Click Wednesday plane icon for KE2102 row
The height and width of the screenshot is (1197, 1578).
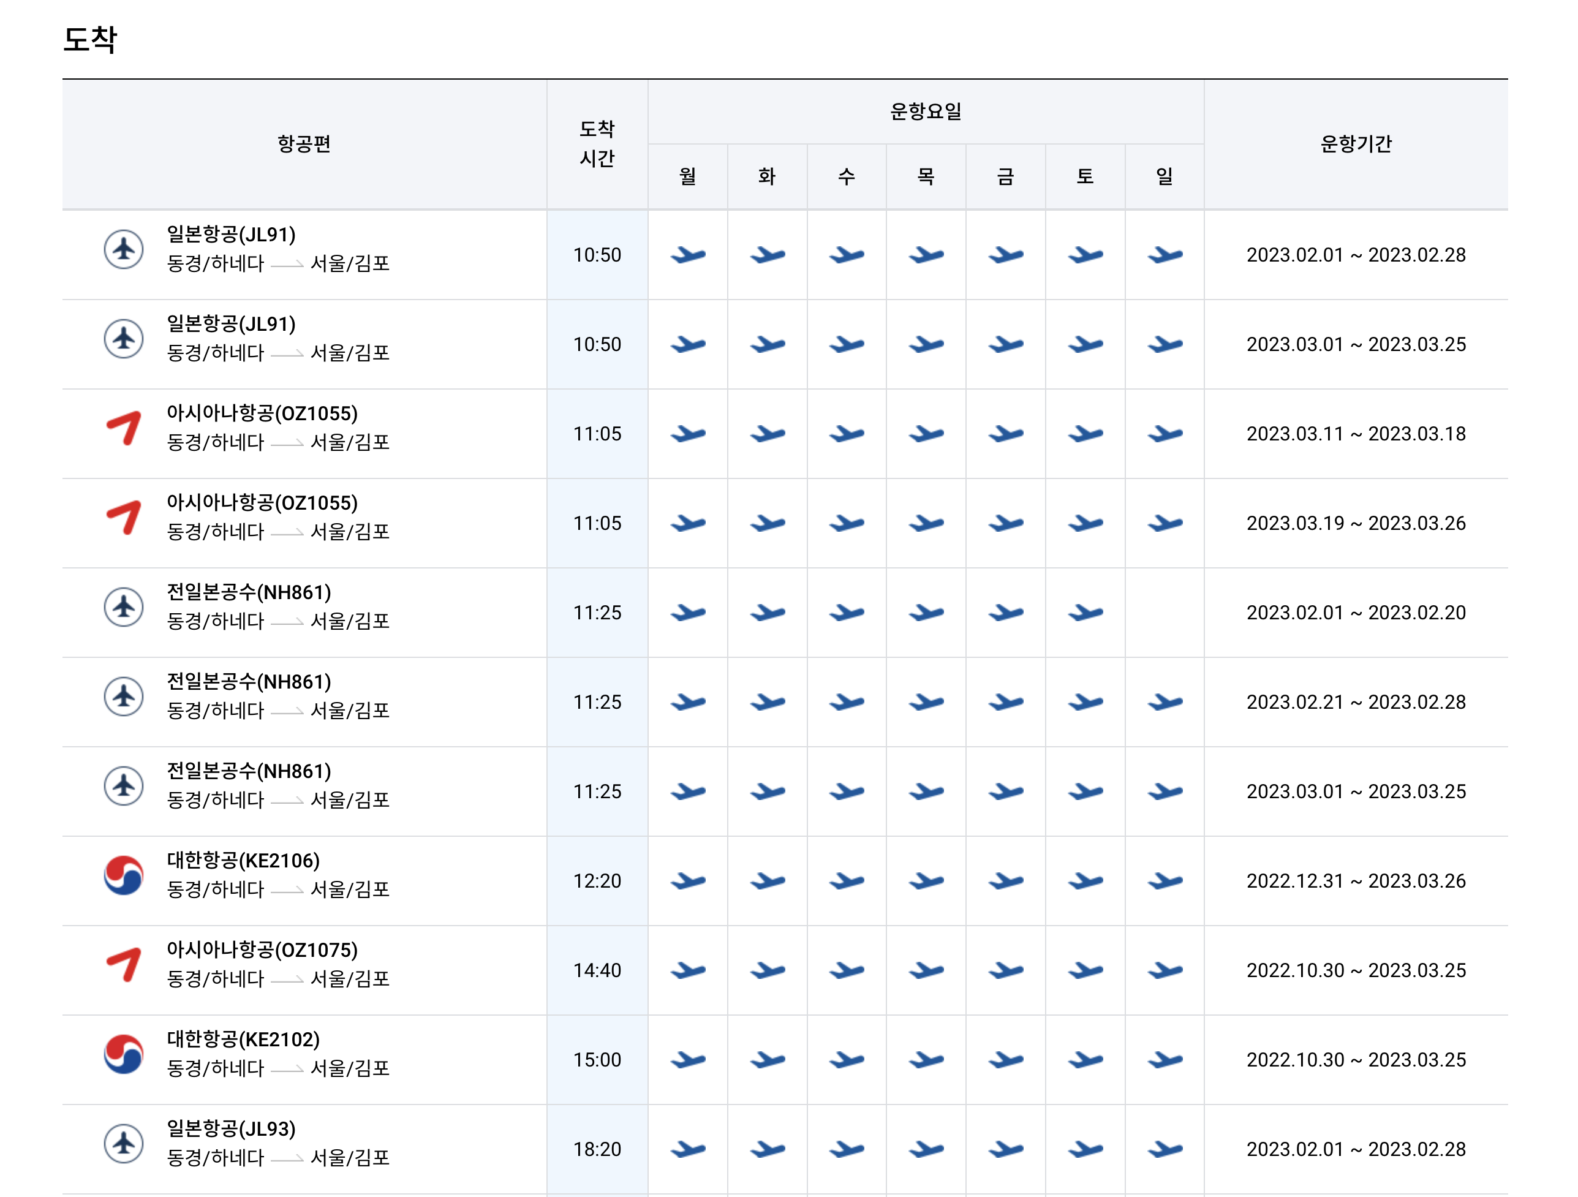(x=846, y=1060)
